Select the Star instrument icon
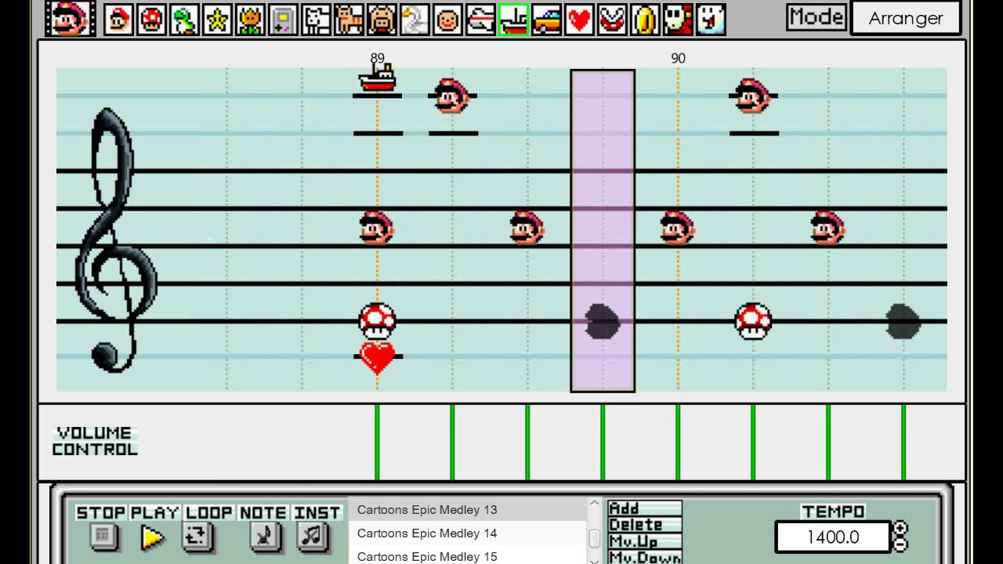Viewport: 1003px width, 564px height. click(x=217, y=20)
